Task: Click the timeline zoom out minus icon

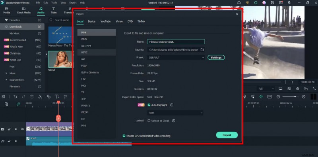Action: click(278, 96)
